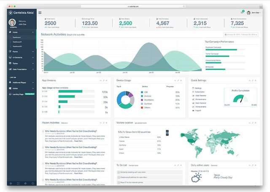270x192 pixels.
Task: Check the second To Do List item
Action: point(119,177)
